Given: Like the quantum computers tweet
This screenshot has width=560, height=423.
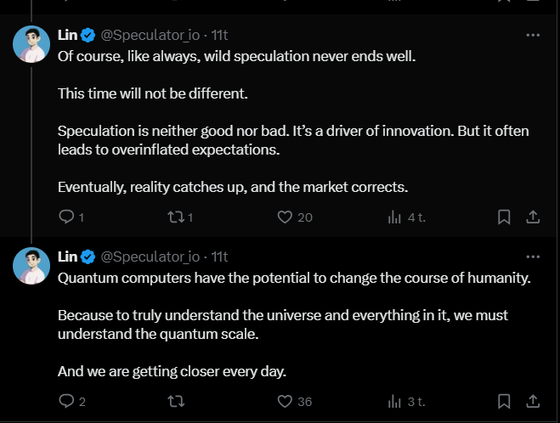Looking at the screenshot, I should [286, 401].
